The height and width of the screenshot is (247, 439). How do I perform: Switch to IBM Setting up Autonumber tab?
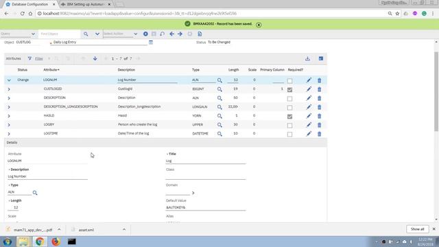click(x=86, y=4)
